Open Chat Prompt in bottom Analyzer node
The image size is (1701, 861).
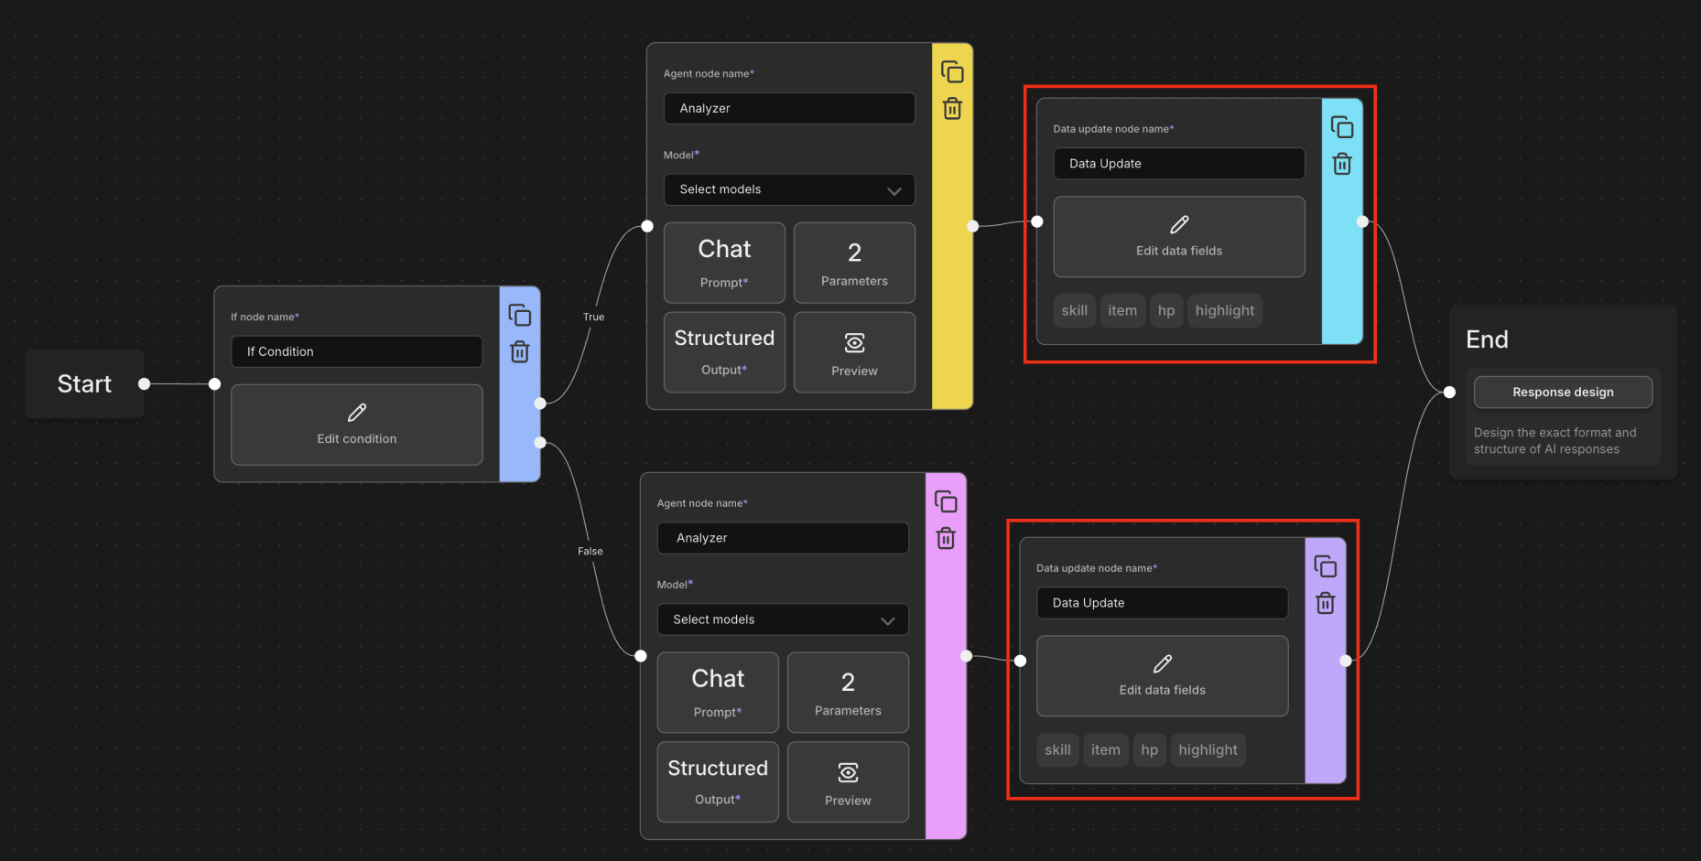[718, 692]
